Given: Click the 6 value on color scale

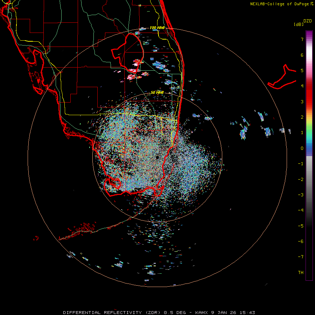Looking at the screenshot, I should tap(302, 55).
